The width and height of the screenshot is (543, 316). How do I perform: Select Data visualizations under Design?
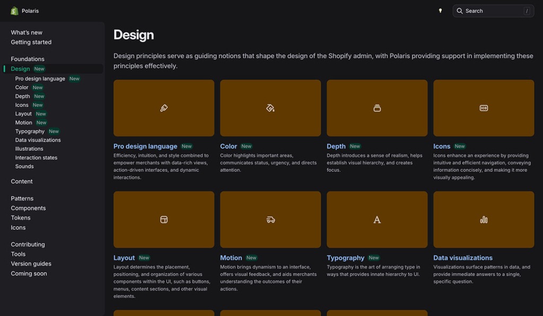point(38,140)
